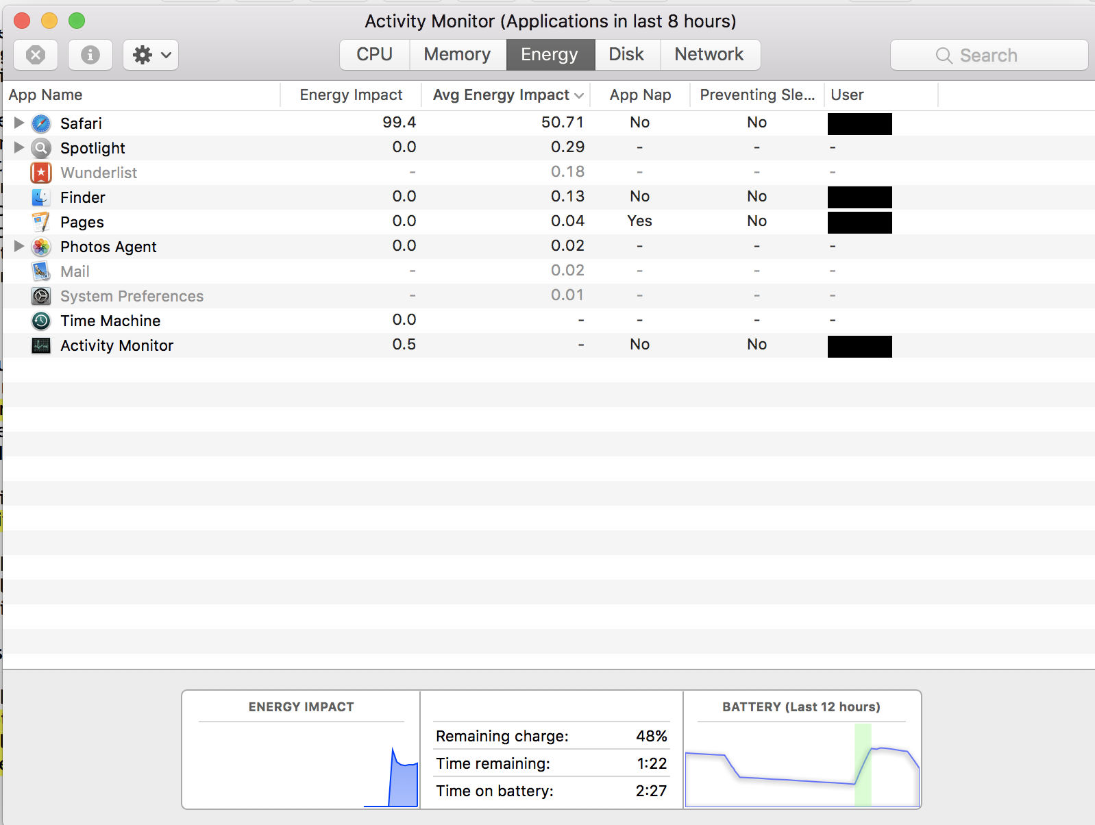Select the Wunderlist row name
The width and height of the screenshot is (1095, 825).
click(99, 173)
